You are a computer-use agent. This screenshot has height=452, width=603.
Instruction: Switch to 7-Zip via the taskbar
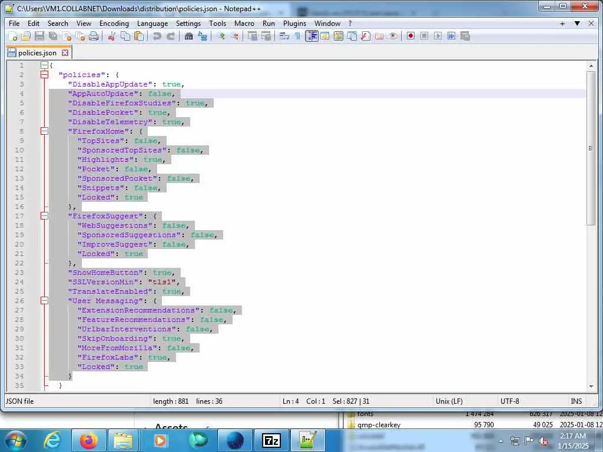click(x=271, y=440)
